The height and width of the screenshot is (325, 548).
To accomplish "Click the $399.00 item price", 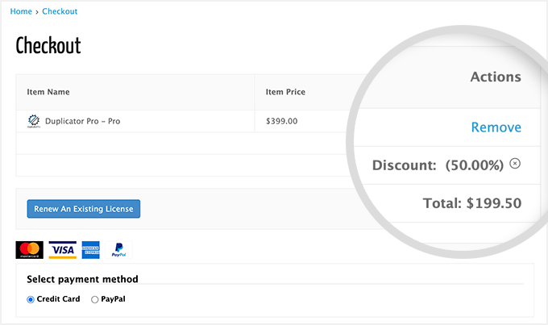I will pyautogui.click(x=281, y=122).
